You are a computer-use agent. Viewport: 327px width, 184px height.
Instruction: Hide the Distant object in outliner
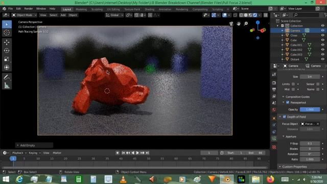pos(322,59)
